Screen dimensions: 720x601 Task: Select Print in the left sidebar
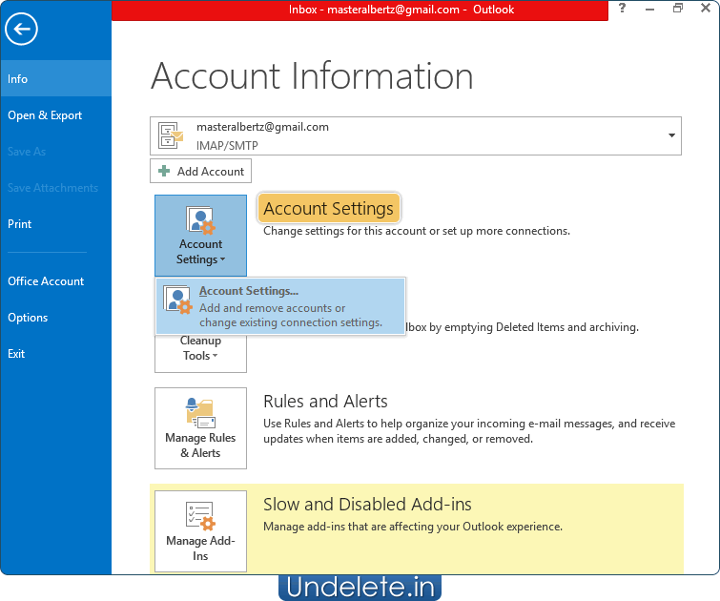pyautogui.click(x=55, y=224)
